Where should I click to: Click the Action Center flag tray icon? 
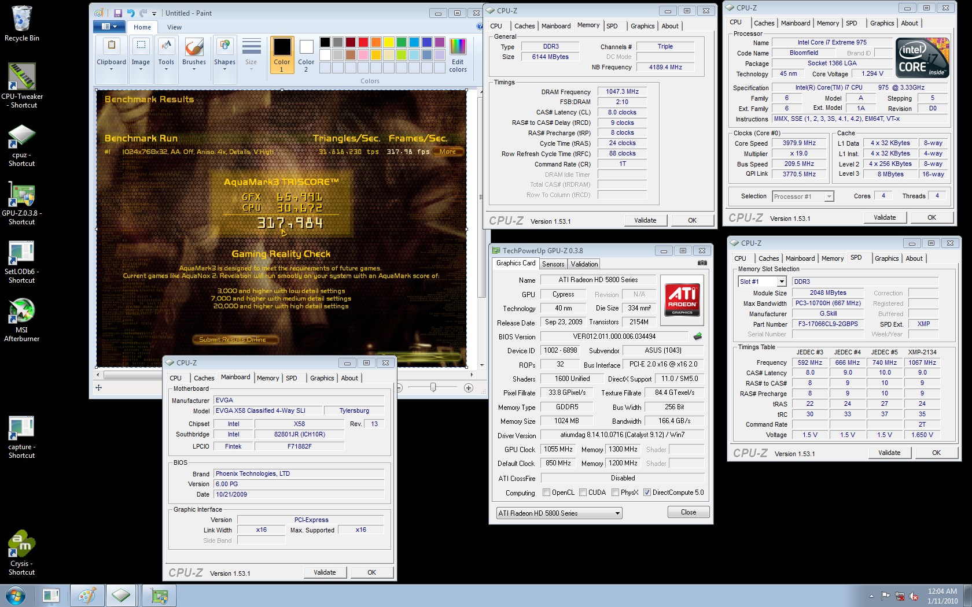(886, 596)
